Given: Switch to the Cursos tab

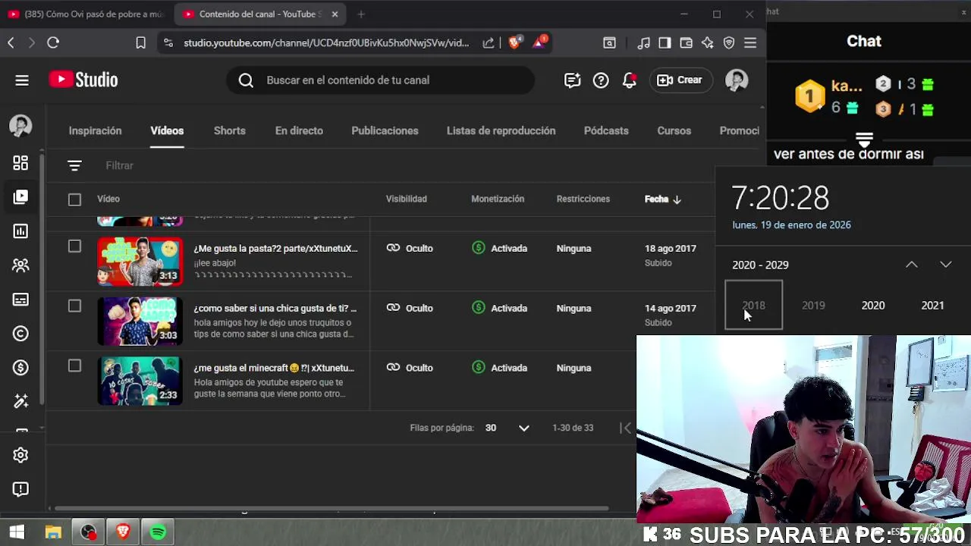Looking at the screenshot, I should [674, 130].
